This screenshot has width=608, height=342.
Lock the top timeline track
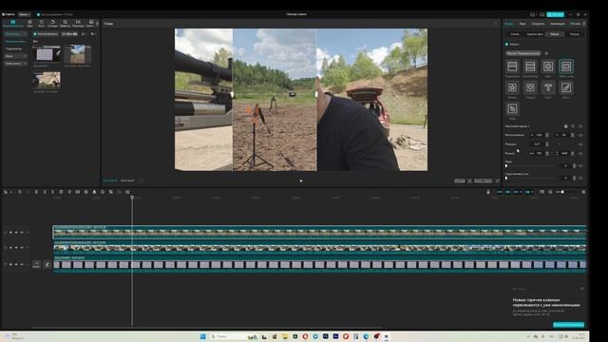pos(10,232)
